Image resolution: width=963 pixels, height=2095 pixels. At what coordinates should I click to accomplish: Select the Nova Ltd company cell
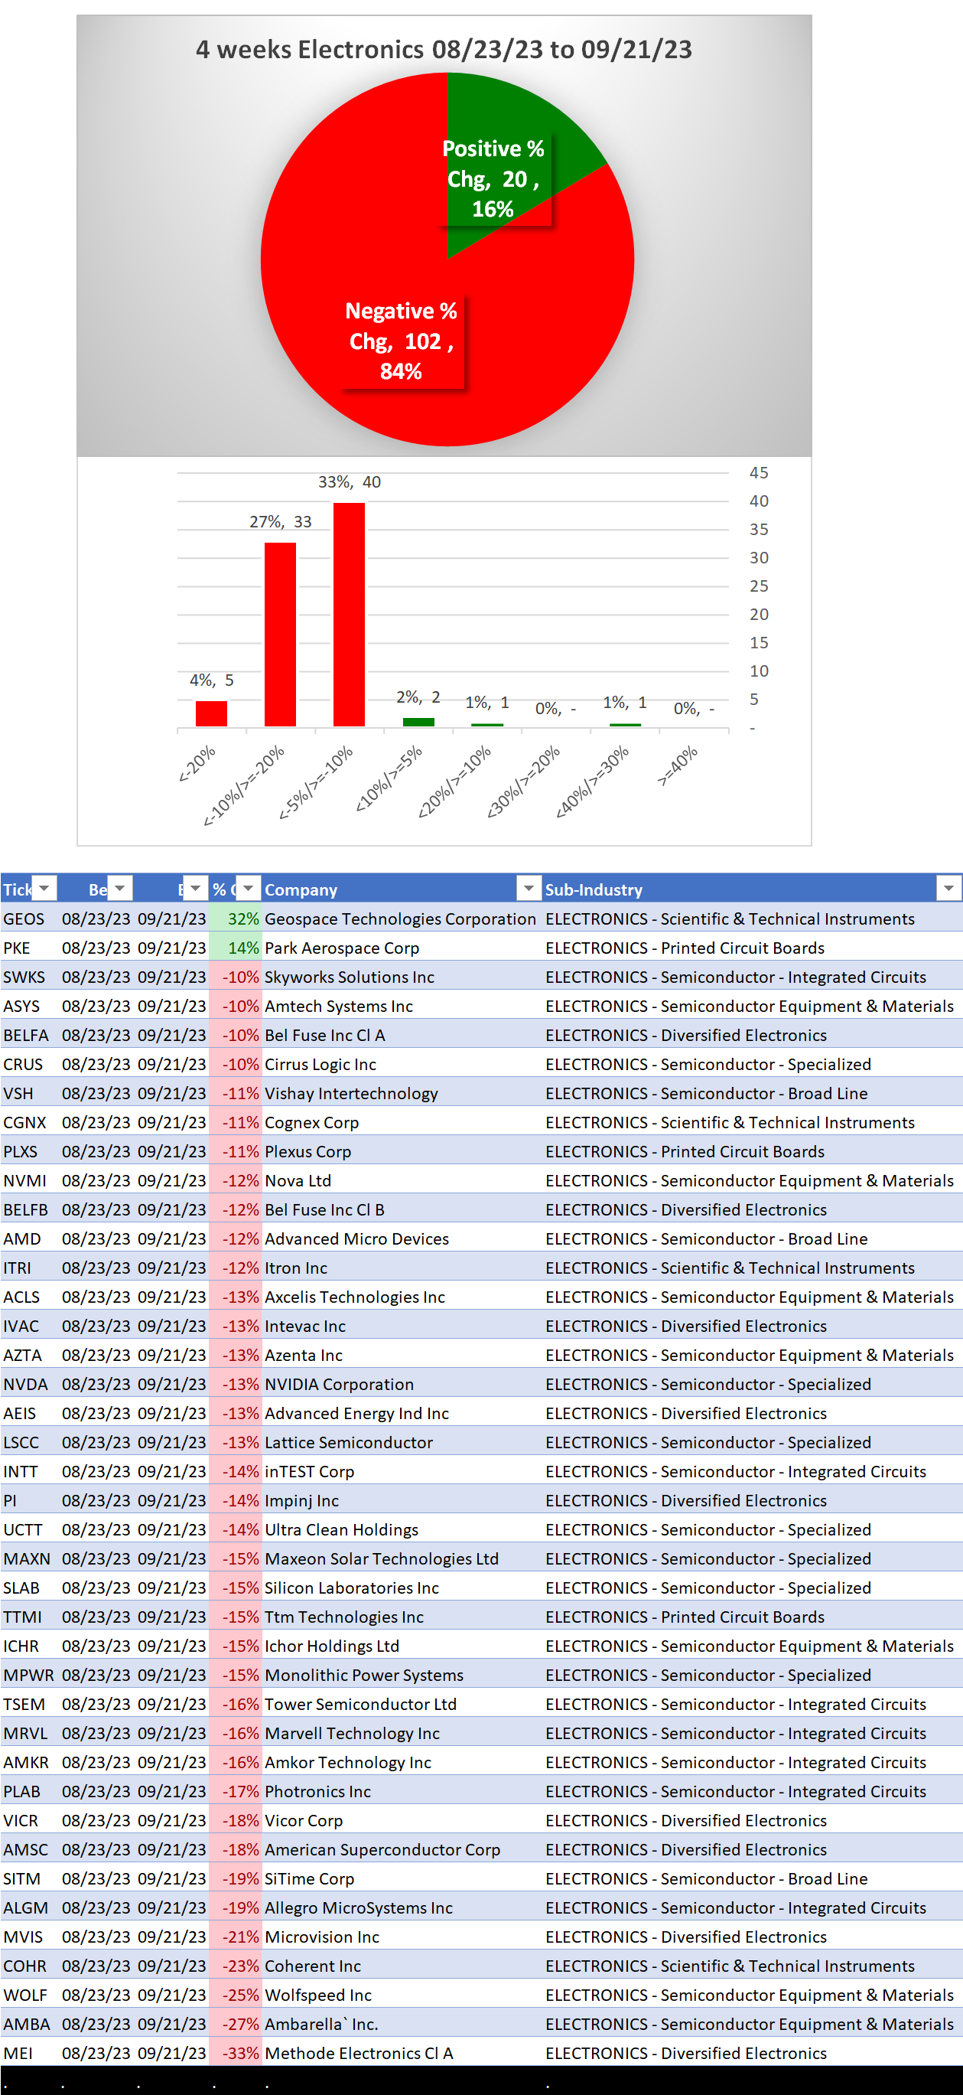pyautogui.click(x=402, y=1181)
